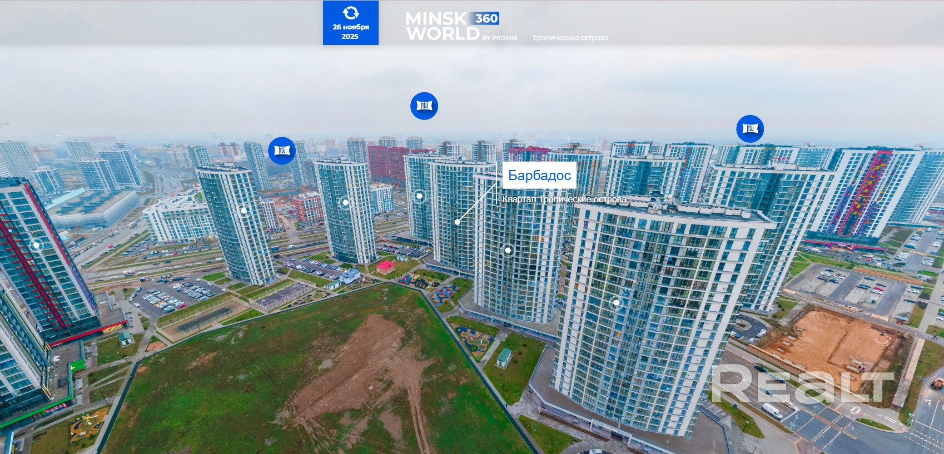Select hotspot on large foreground tower at right
Image resolution: width=944 pixels, height=454 pixels.
(x=616, y=303)
